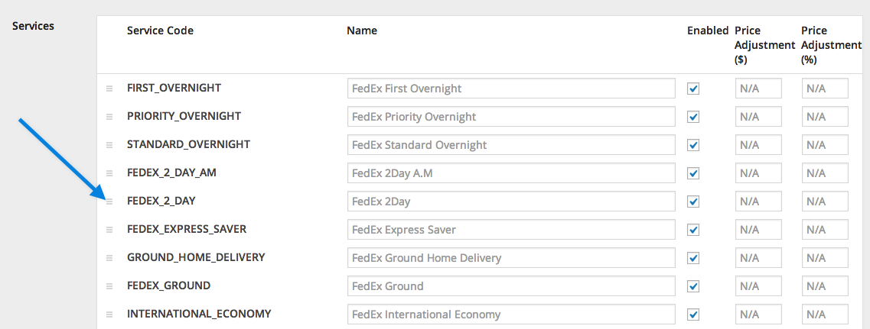
Task: Focus the FedEx Express Saver name field
Action: click(x=512, y=230)
